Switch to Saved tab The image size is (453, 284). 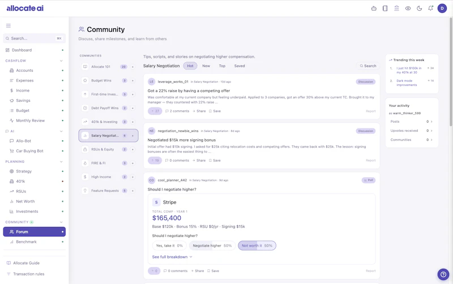coord(240,66)
